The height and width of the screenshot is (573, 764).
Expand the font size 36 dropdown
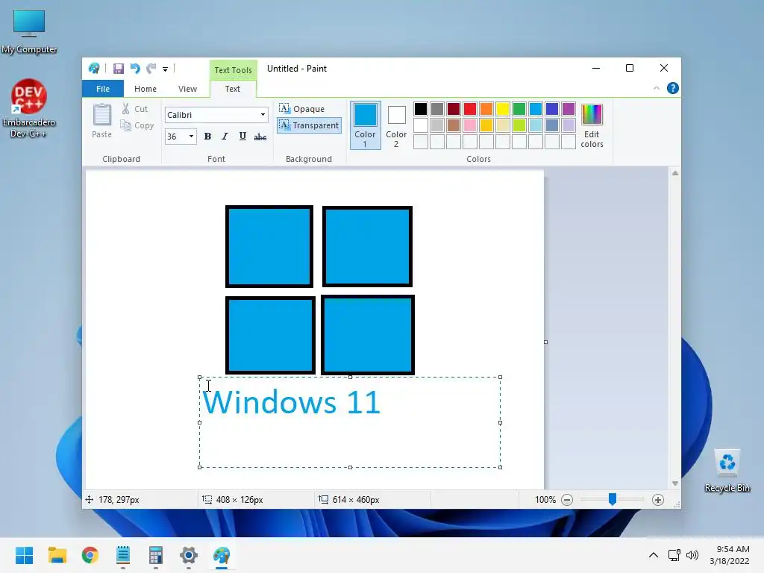point(191,137)
